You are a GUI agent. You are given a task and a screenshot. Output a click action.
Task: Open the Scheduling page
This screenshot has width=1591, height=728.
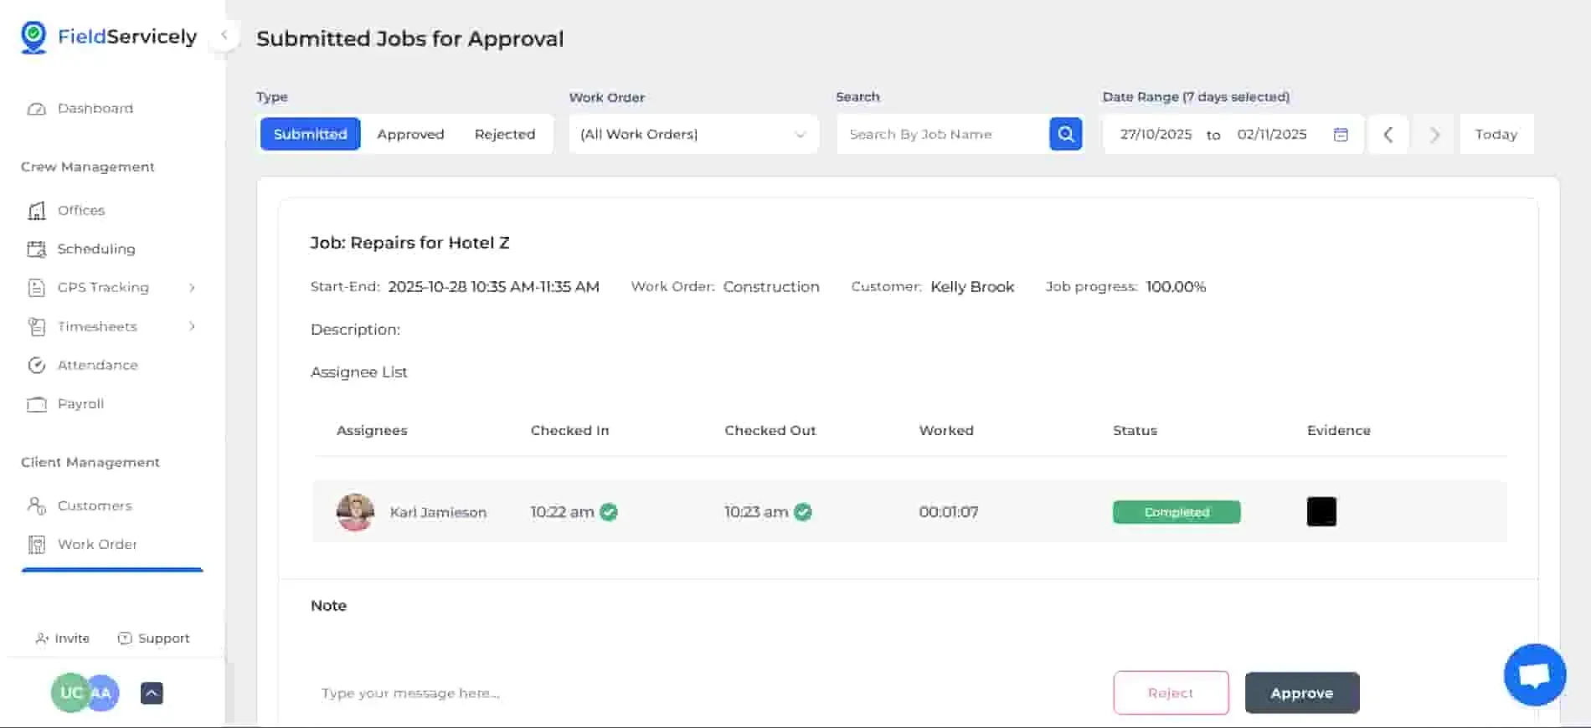(x=95, y=249)
